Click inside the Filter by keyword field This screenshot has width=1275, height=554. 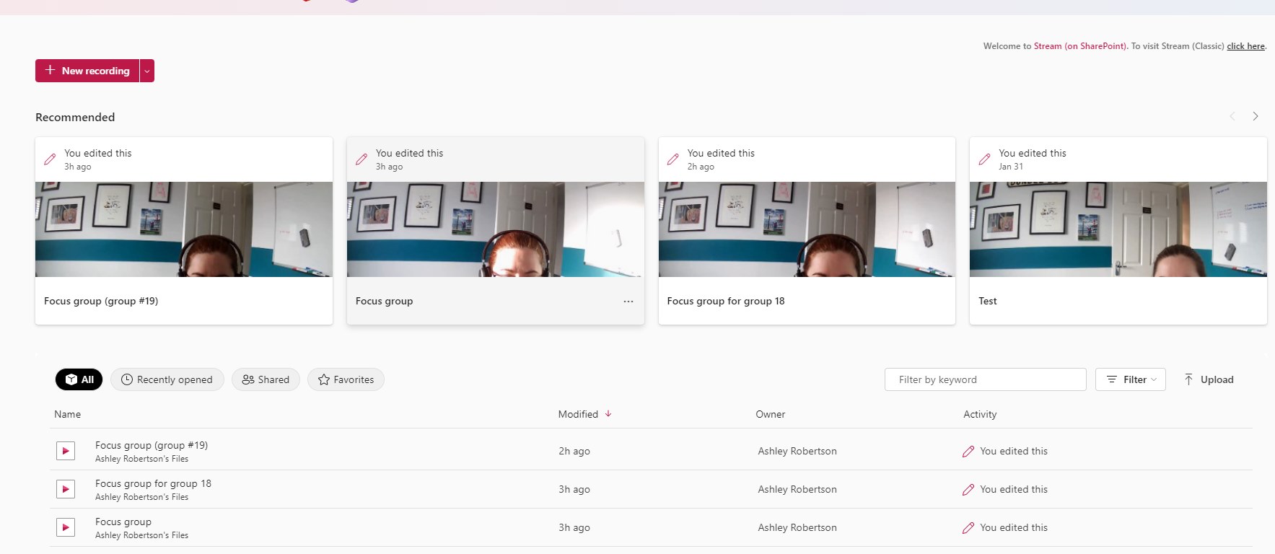click(985, 379)
